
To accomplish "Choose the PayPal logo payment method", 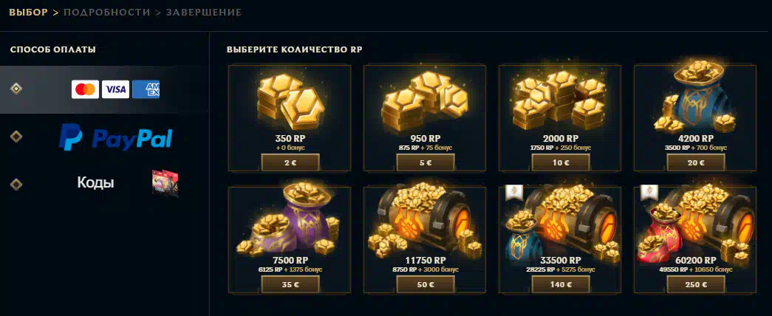I will tap(116, 137).
